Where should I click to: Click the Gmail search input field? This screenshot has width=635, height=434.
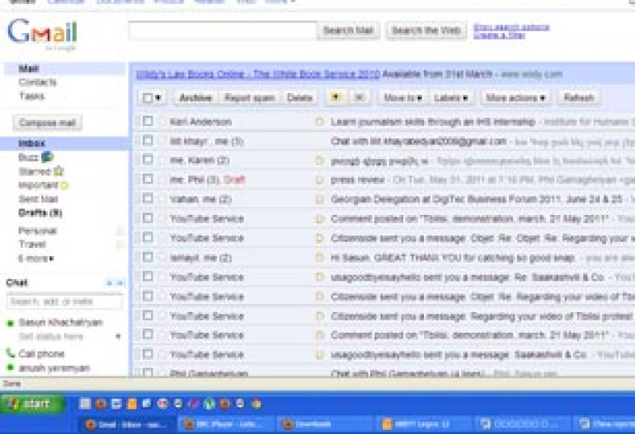[223, 30]
